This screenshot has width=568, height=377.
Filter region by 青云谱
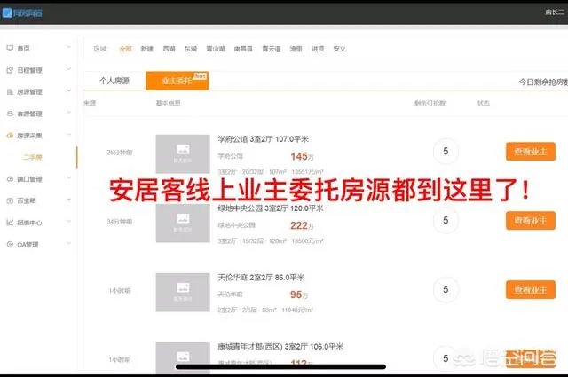coord(272,49)
